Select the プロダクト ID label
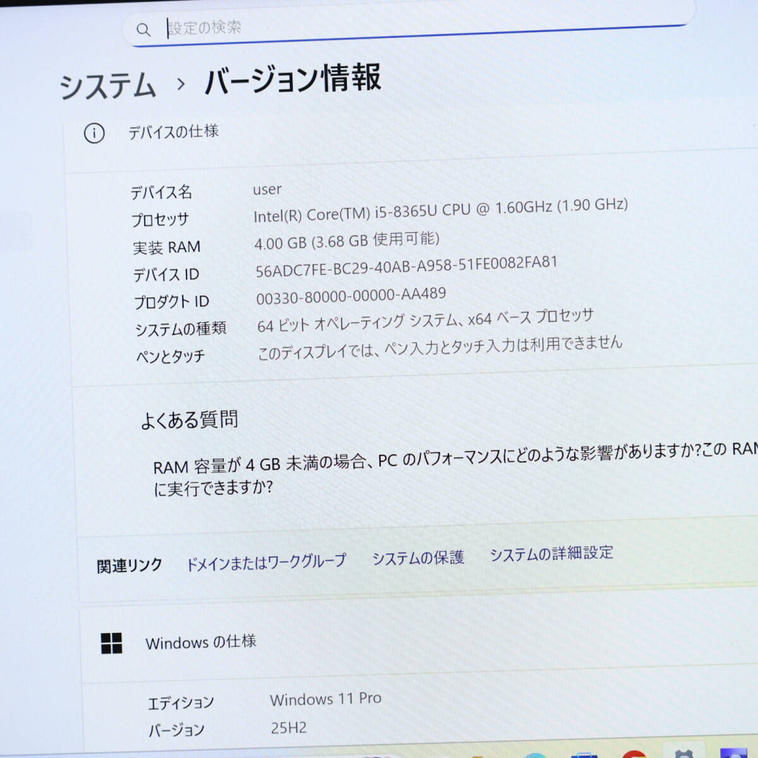758x758 pixels. [x=171, y=302]
